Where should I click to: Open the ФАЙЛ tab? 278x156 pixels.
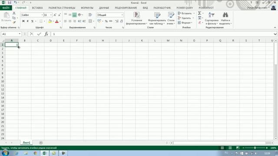[x=6, y=8]
